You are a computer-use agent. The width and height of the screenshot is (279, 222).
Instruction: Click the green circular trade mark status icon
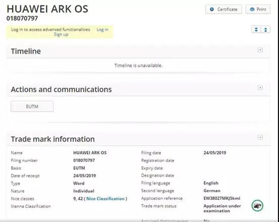tap(258, 206)
